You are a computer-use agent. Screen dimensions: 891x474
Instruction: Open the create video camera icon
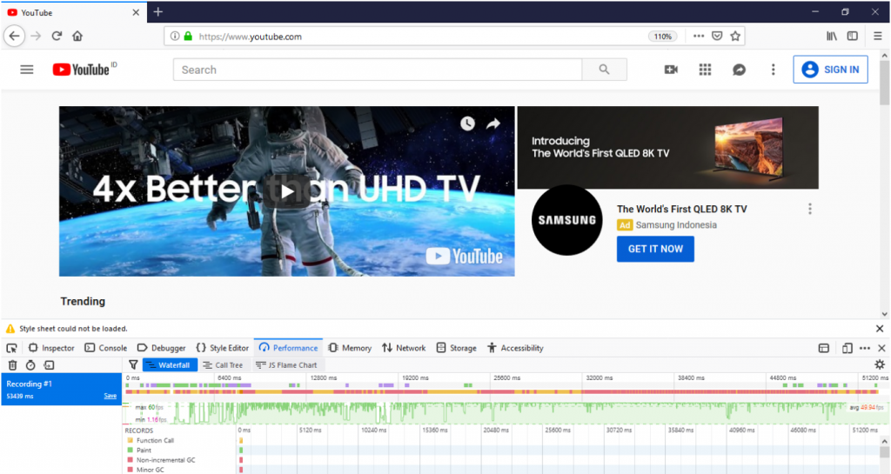tap(671, 70)
